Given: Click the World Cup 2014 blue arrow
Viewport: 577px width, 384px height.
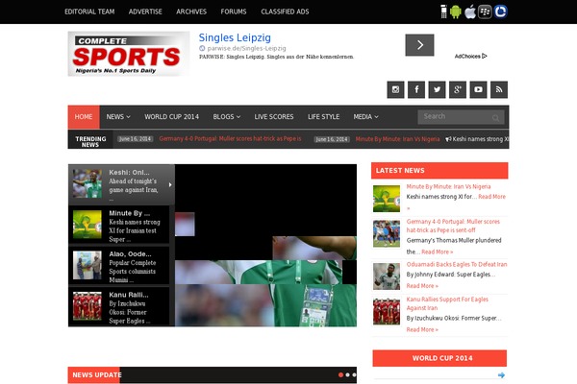Looking at the screenshot, I should click(501, 375).
